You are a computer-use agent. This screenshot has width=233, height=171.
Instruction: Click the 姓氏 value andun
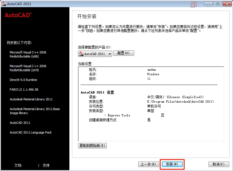coord(152,69)
